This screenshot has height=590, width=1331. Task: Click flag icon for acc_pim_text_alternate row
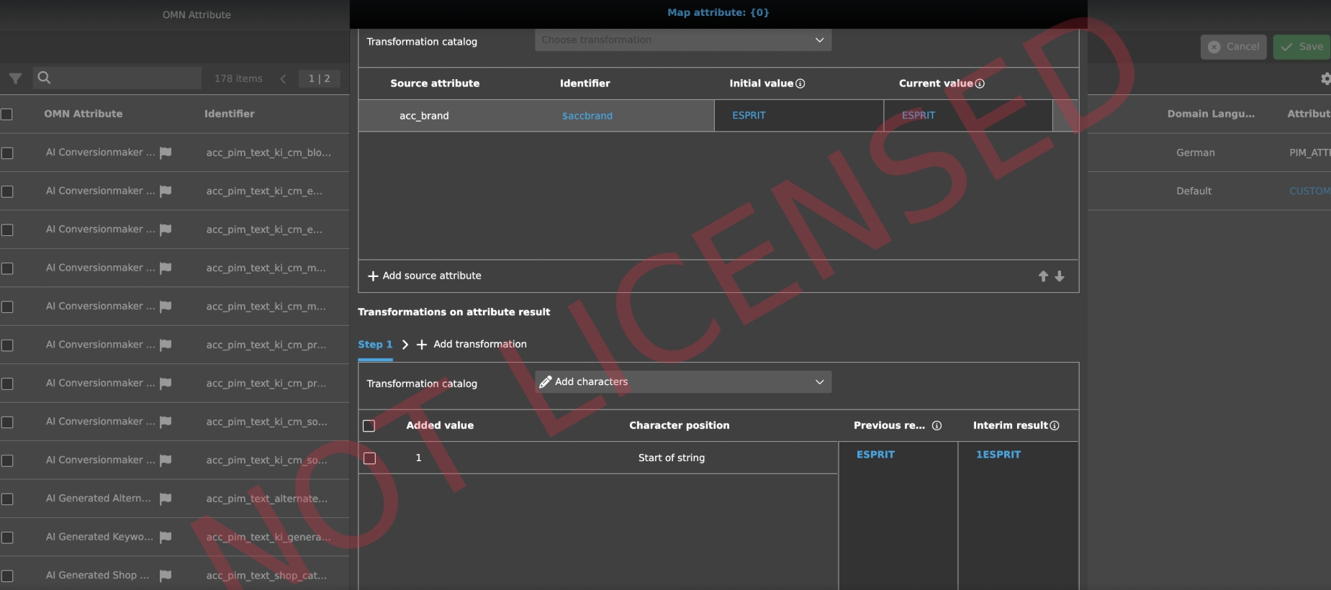[x=166, y=499]
